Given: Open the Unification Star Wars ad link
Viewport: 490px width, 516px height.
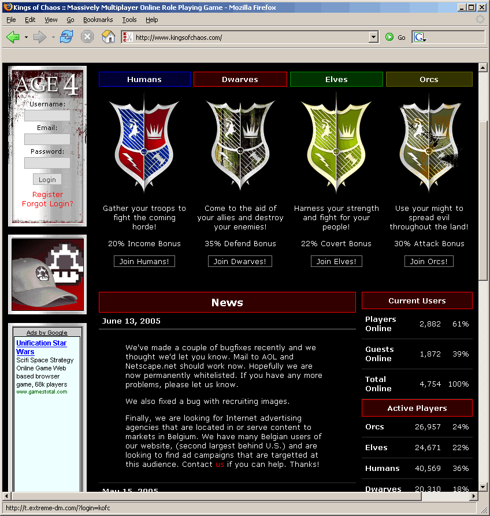Looking at the screenshot, I should pyautogui.click(x=41, y=347).
